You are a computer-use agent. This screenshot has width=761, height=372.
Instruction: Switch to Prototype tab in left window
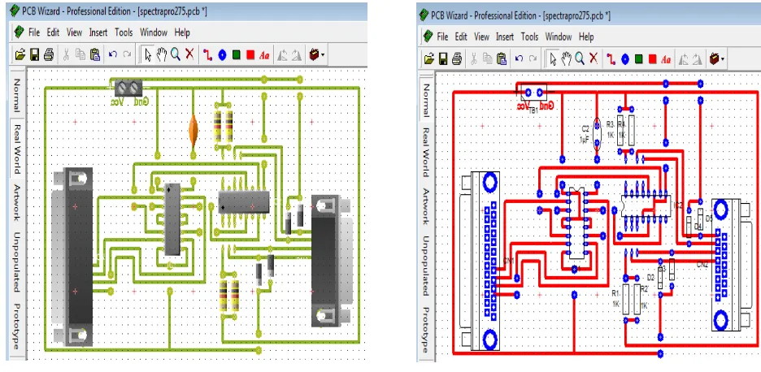(x=17, y=326)
